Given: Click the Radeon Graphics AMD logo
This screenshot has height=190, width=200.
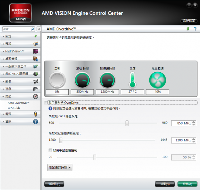Looking at the screenshot, I should (20, 13).
